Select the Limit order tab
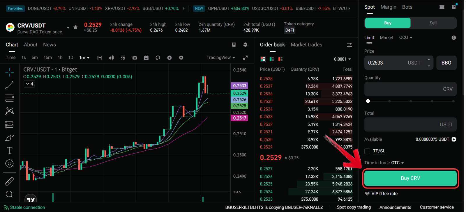This screenshot has width=466, height=212. [x=369, y=38]
